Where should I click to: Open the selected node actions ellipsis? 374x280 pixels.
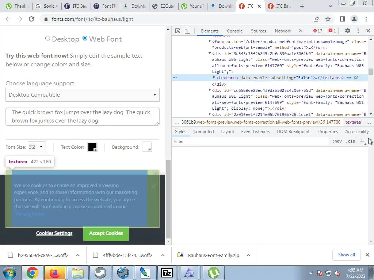[x=175, y=78]
